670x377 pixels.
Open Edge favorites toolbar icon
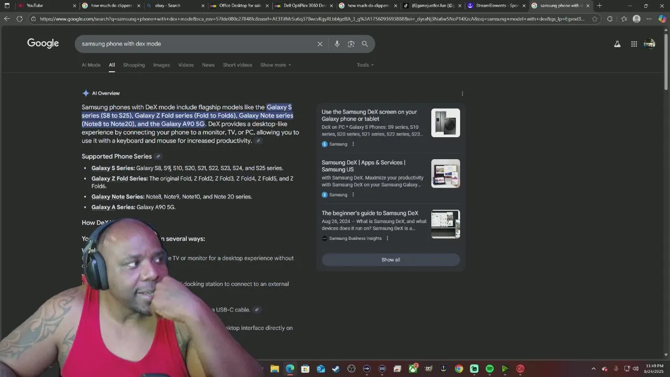click(624, 19)
